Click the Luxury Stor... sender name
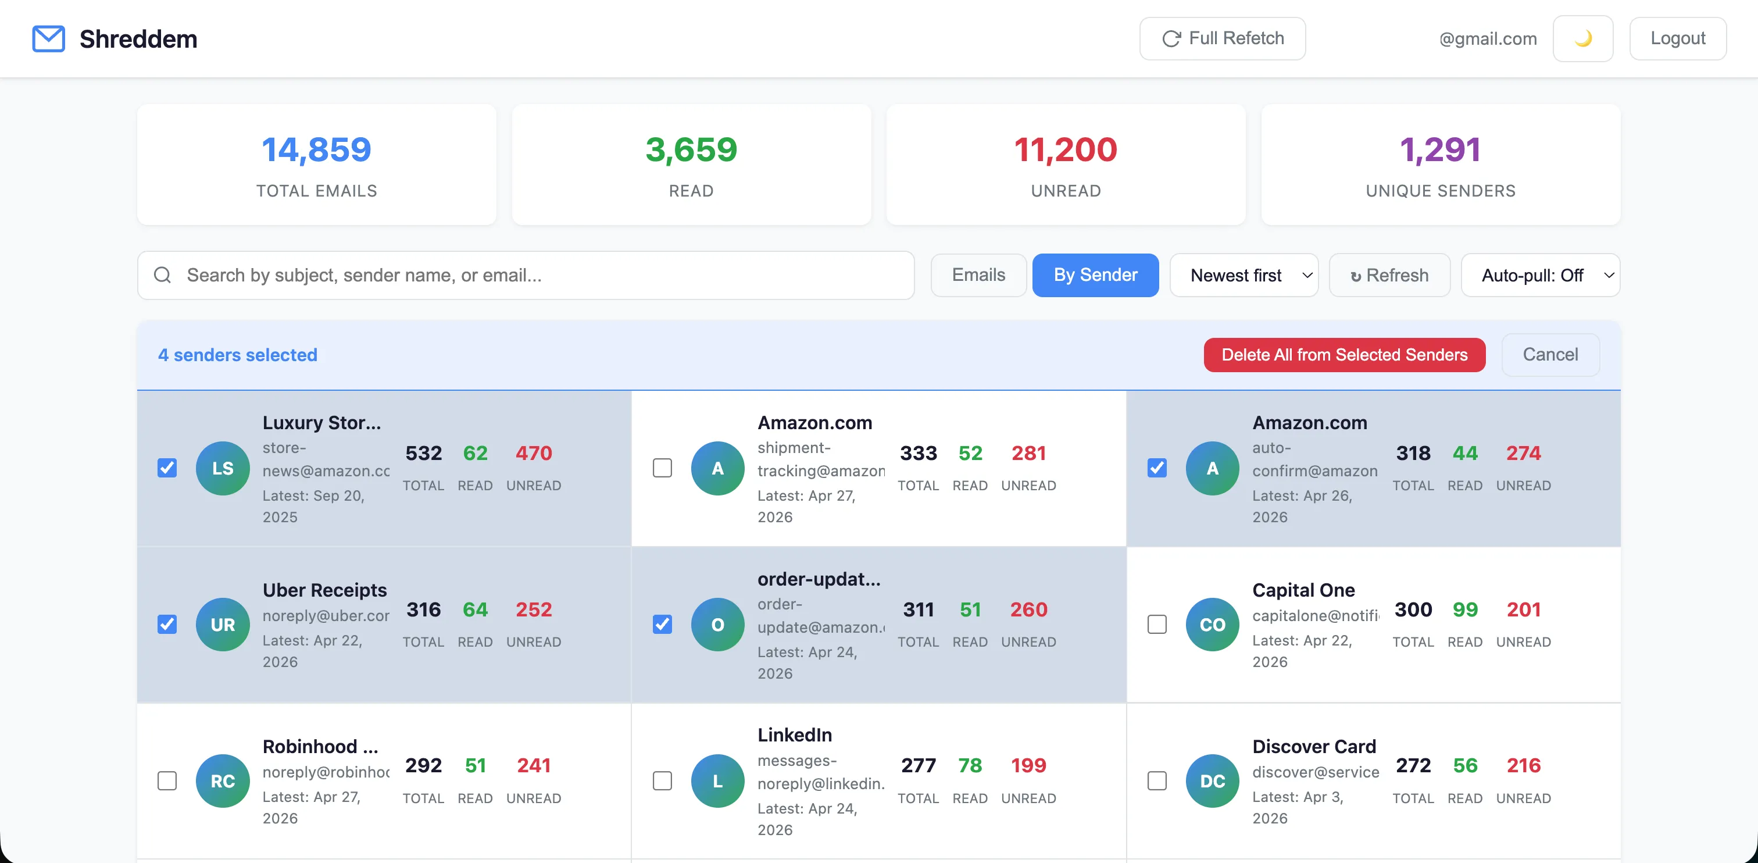This screenshot has height=863, width=1758. coord(322,423)
